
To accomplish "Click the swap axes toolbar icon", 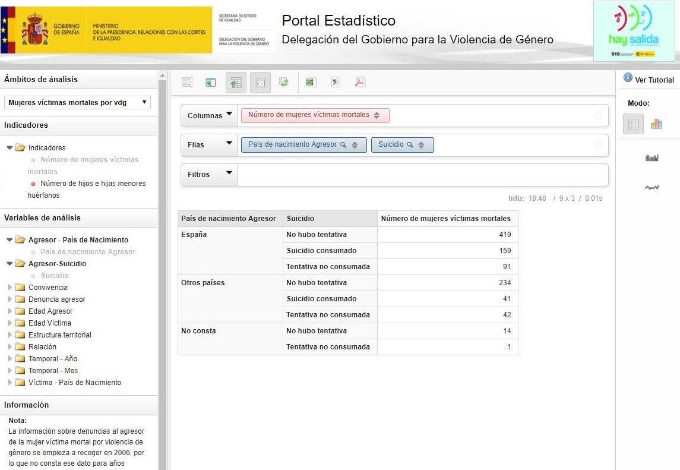I will [284, 83].
